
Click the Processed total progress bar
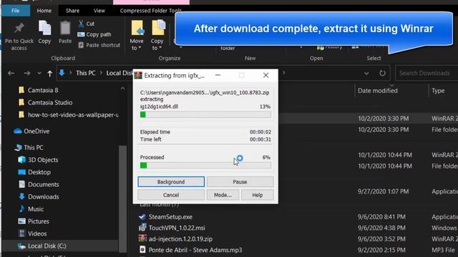pos(205,166)
